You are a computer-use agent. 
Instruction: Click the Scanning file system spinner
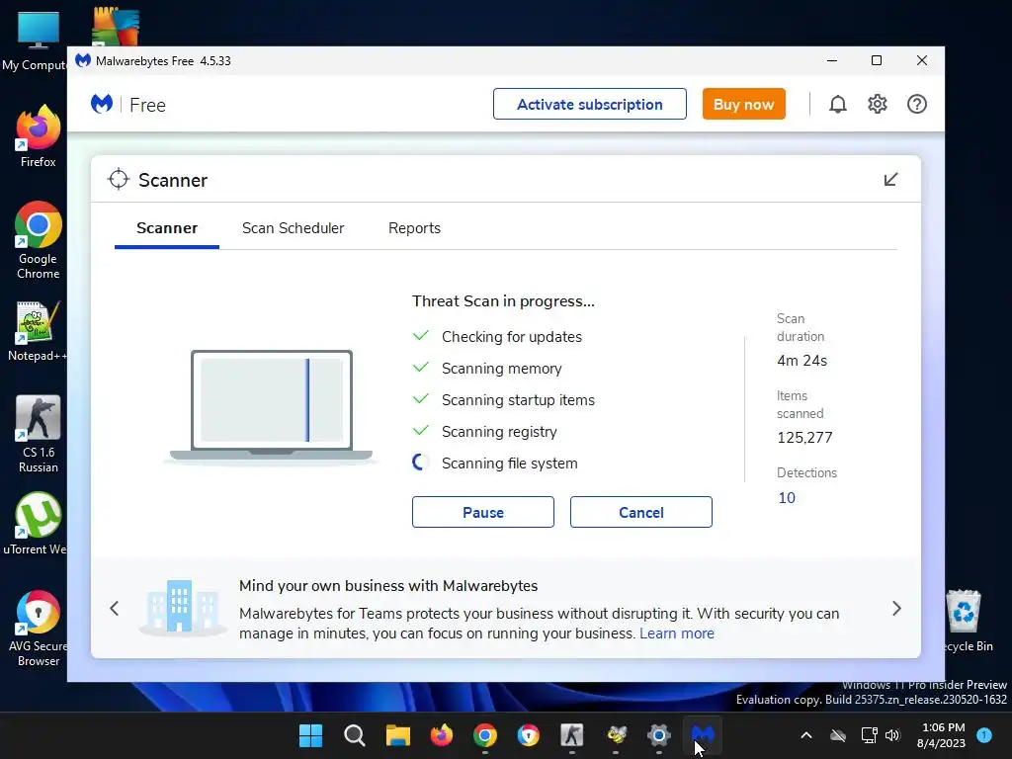tap(420, 463)
